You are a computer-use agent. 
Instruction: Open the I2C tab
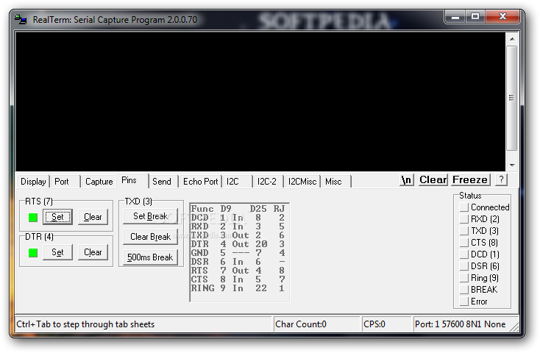click(237, 182)
